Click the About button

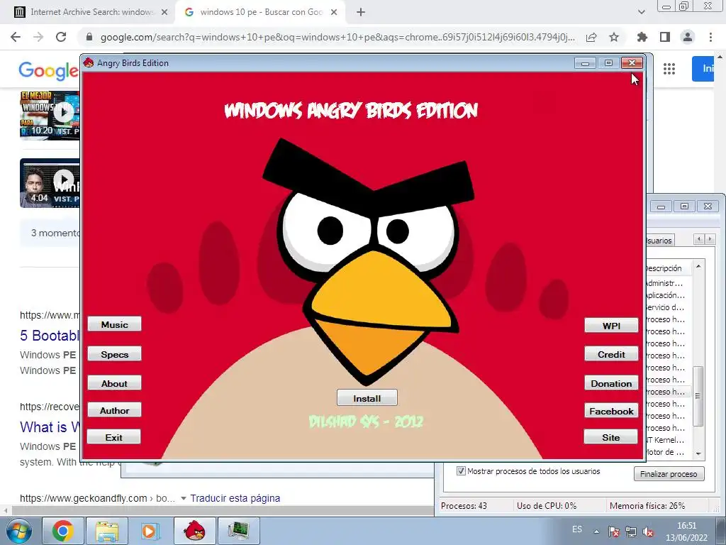point(114,383)
